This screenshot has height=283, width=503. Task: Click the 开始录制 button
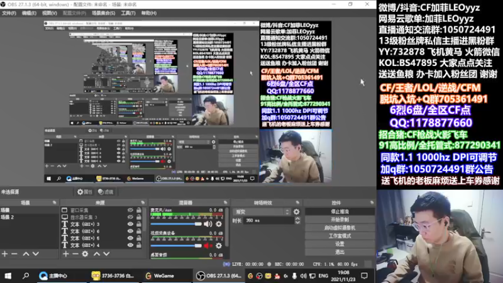point(340,219)
